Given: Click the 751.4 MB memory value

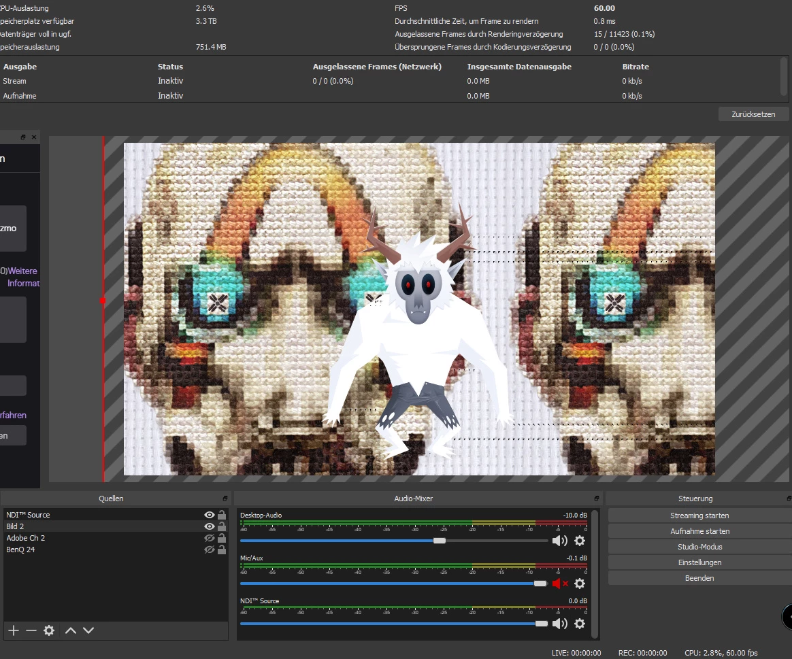Looking at the screenshot, I should pyautogui.click(x=211, y=47).
